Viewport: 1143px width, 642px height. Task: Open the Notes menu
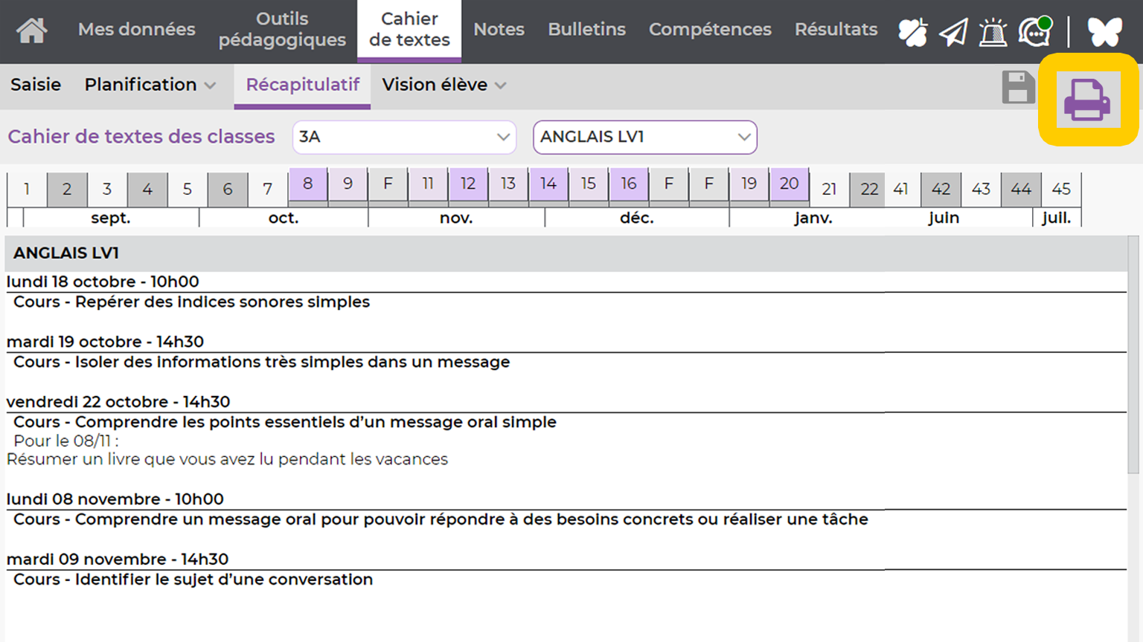pos(499,30)
